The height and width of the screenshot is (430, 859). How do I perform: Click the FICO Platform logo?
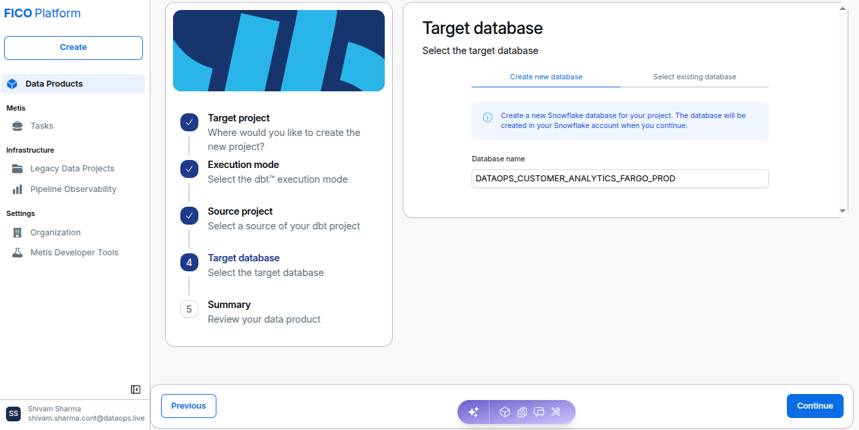[x=43, y=13]
